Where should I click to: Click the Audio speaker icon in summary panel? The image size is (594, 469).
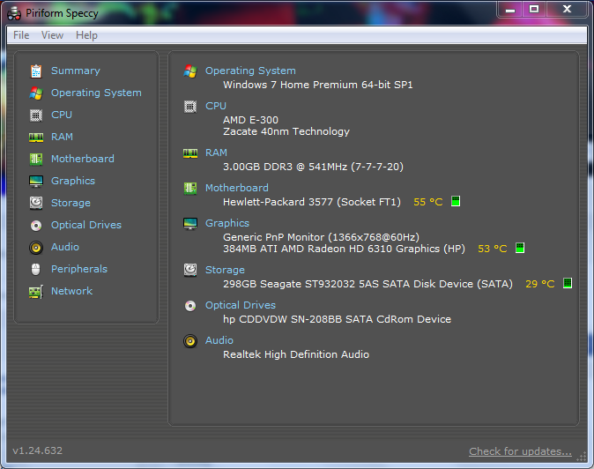point(190,341)
